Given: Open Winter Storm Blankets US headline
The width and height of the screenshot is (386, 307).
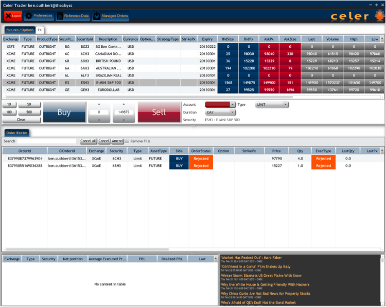Looking at the screenshot, I should 261,276.
